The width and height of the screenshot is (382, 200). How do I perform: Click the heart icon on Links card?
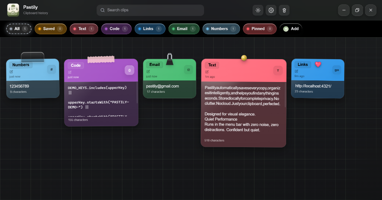318,64
